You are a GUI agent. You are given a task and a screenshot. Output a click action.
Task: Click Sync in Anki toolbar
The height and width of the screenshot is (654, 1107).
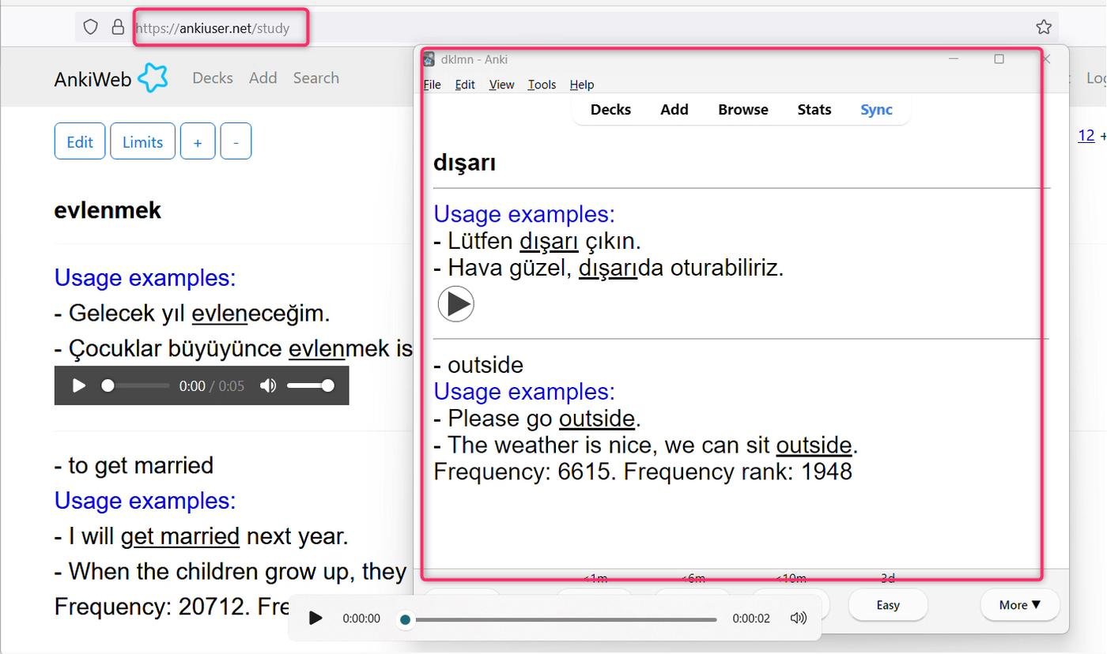[876, 110]
